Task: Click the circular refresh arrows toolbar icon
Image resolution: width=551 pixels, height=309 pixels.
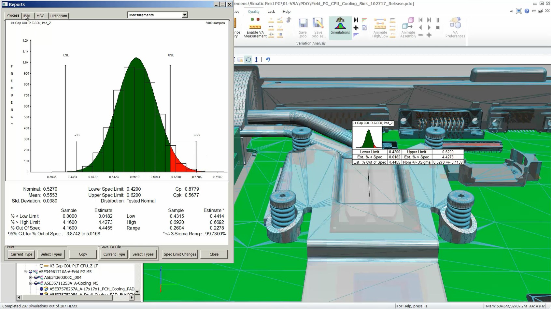Action: (x=248, y=60)
